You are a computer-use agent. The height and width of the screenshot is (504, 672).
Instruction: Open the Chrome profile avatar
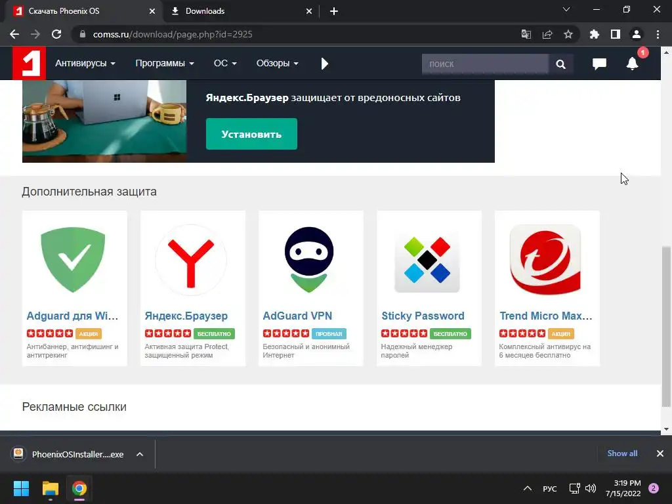(637, 34)
